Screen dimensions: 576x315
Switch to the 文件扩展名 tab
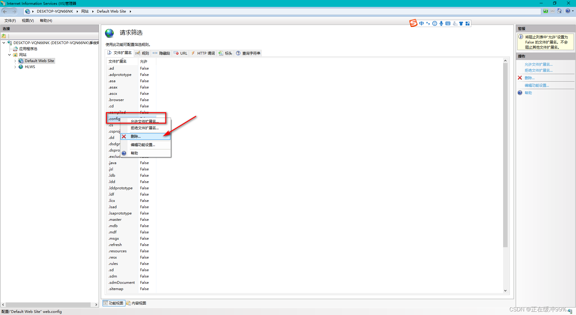pyautogui.click(x=119, y=53)
